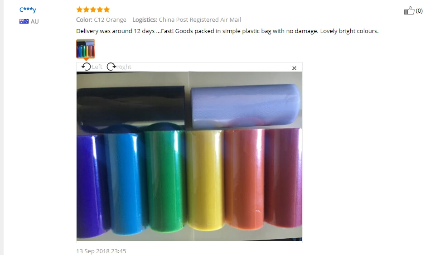Click the 'Left' rotate label

pyautogui.click(x=97, y=67)
